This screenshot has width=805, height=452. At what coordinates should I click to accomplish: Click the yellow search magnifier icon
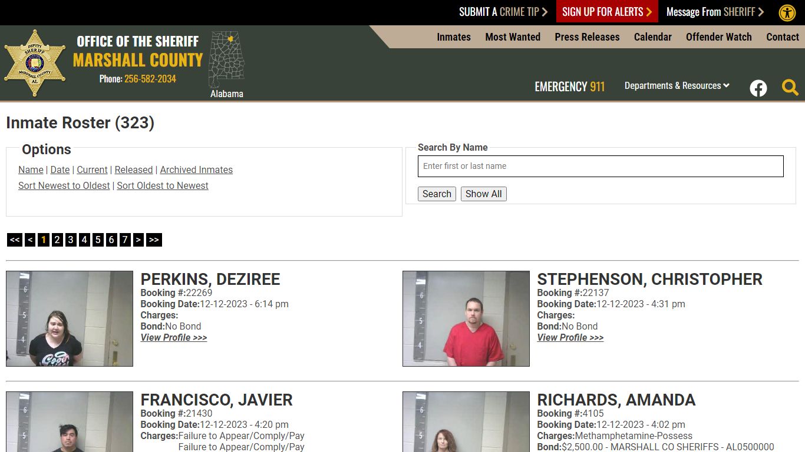pos(790,88)
